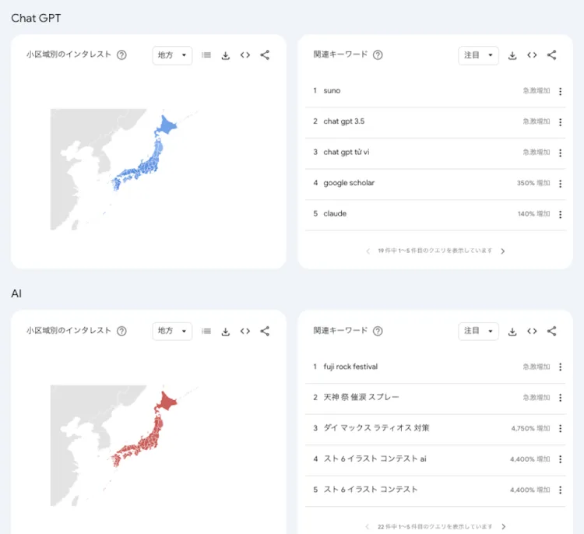
Task: Get embed code for AI related keywords
Action: click(x=532, y=331)
